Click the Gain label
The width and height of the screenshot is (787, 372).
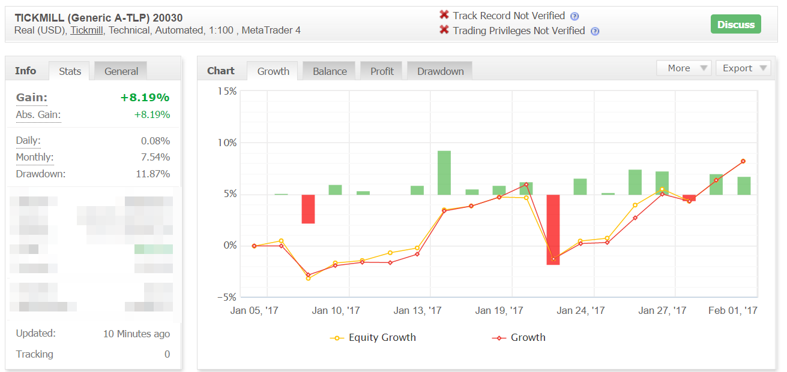click(x=32, y=97)
